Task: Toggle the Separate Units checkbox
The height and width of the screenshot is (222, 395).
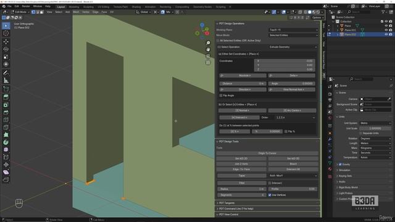Action: coord(360,133)
